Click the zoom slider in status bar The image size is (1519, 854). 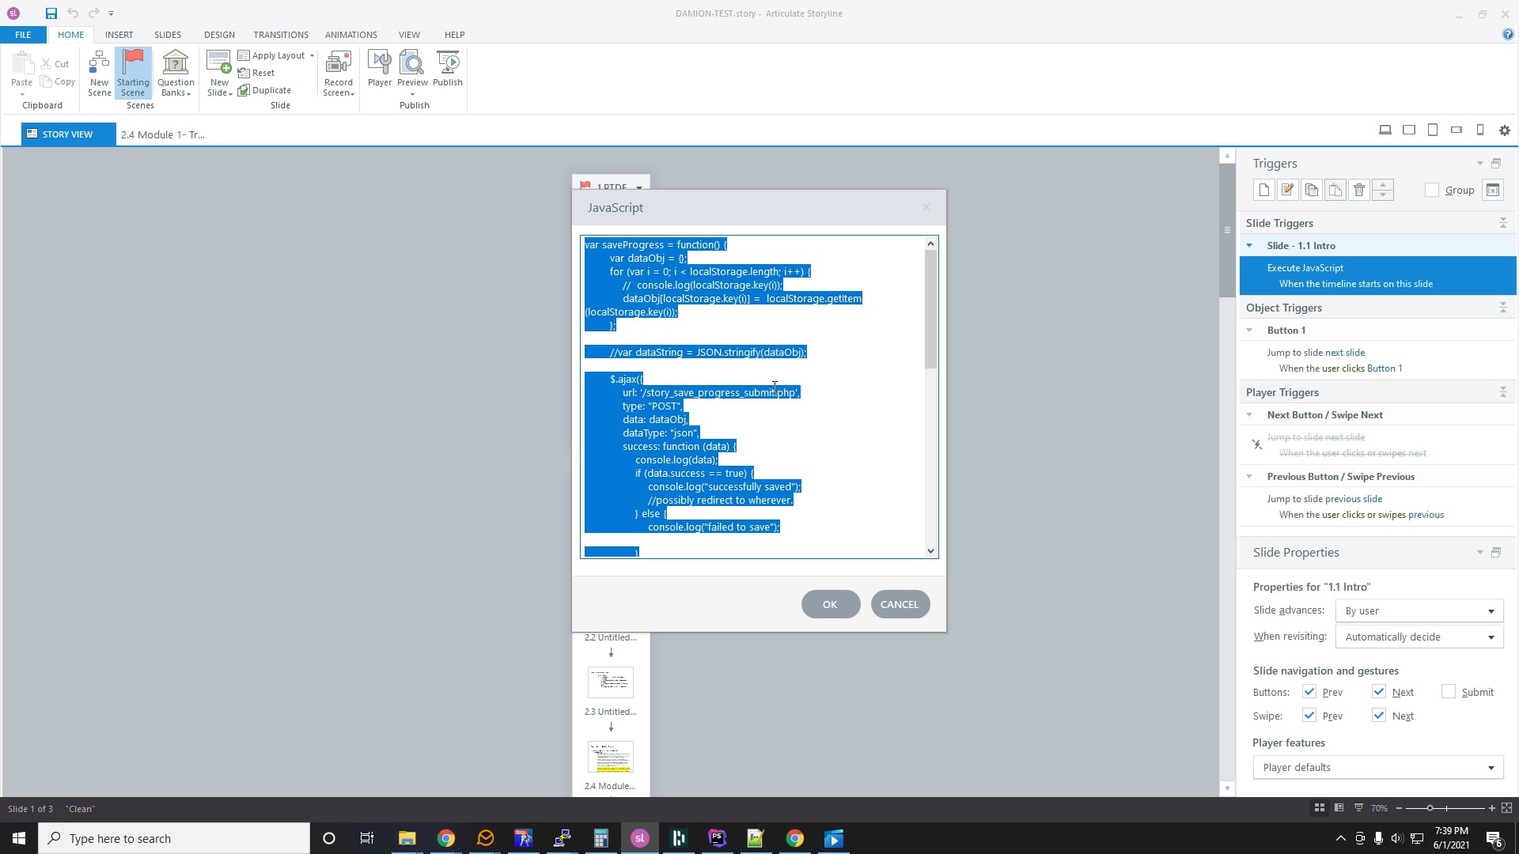pos(1430,808)
